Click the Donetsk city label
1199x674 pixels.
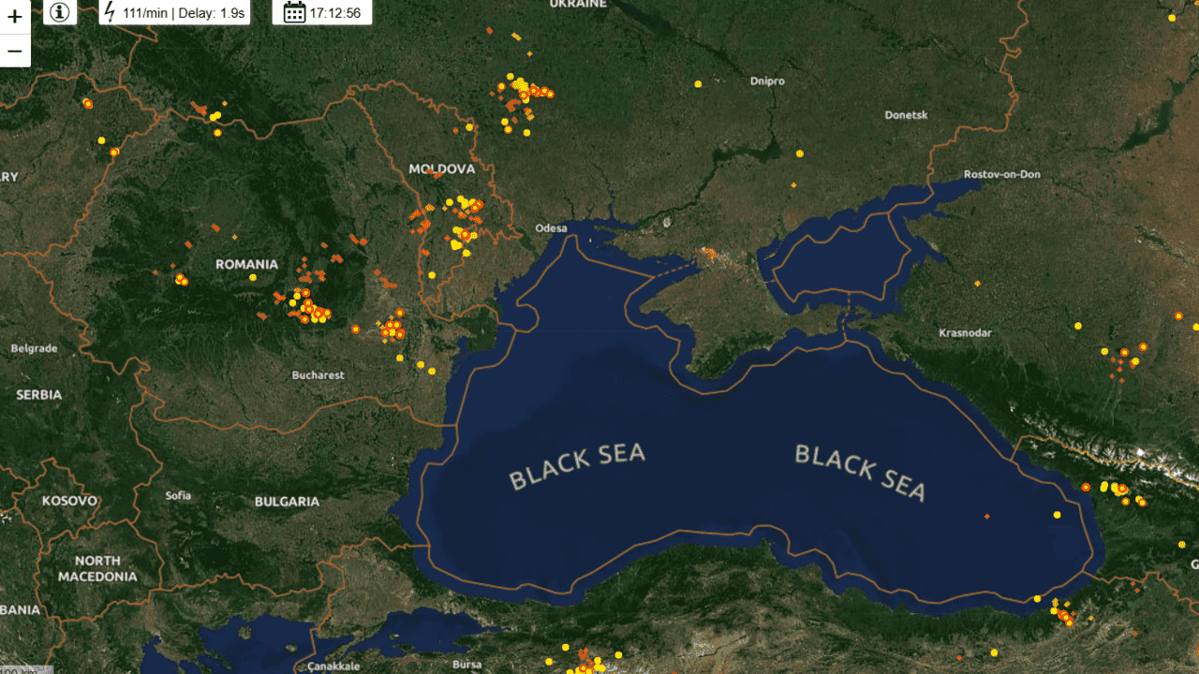[906, 115]
